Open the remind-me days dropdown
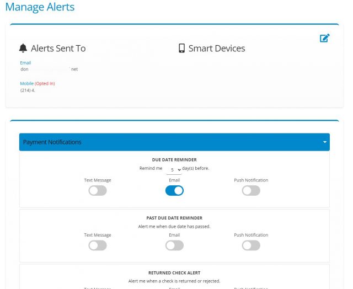This screenshot has height=289, width=353. pos(174,169)
